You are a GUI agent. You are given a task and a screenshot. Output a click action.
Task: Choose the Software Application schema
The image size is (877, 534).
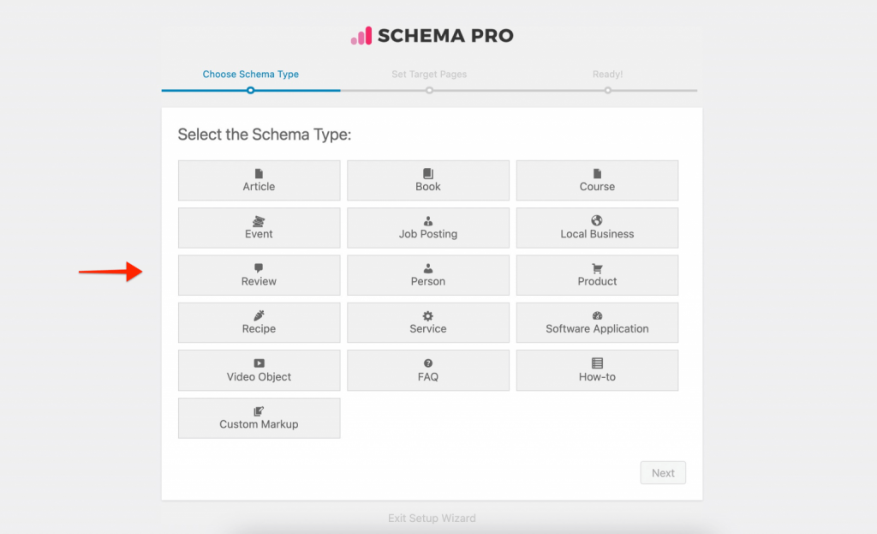tap(597, 323)
